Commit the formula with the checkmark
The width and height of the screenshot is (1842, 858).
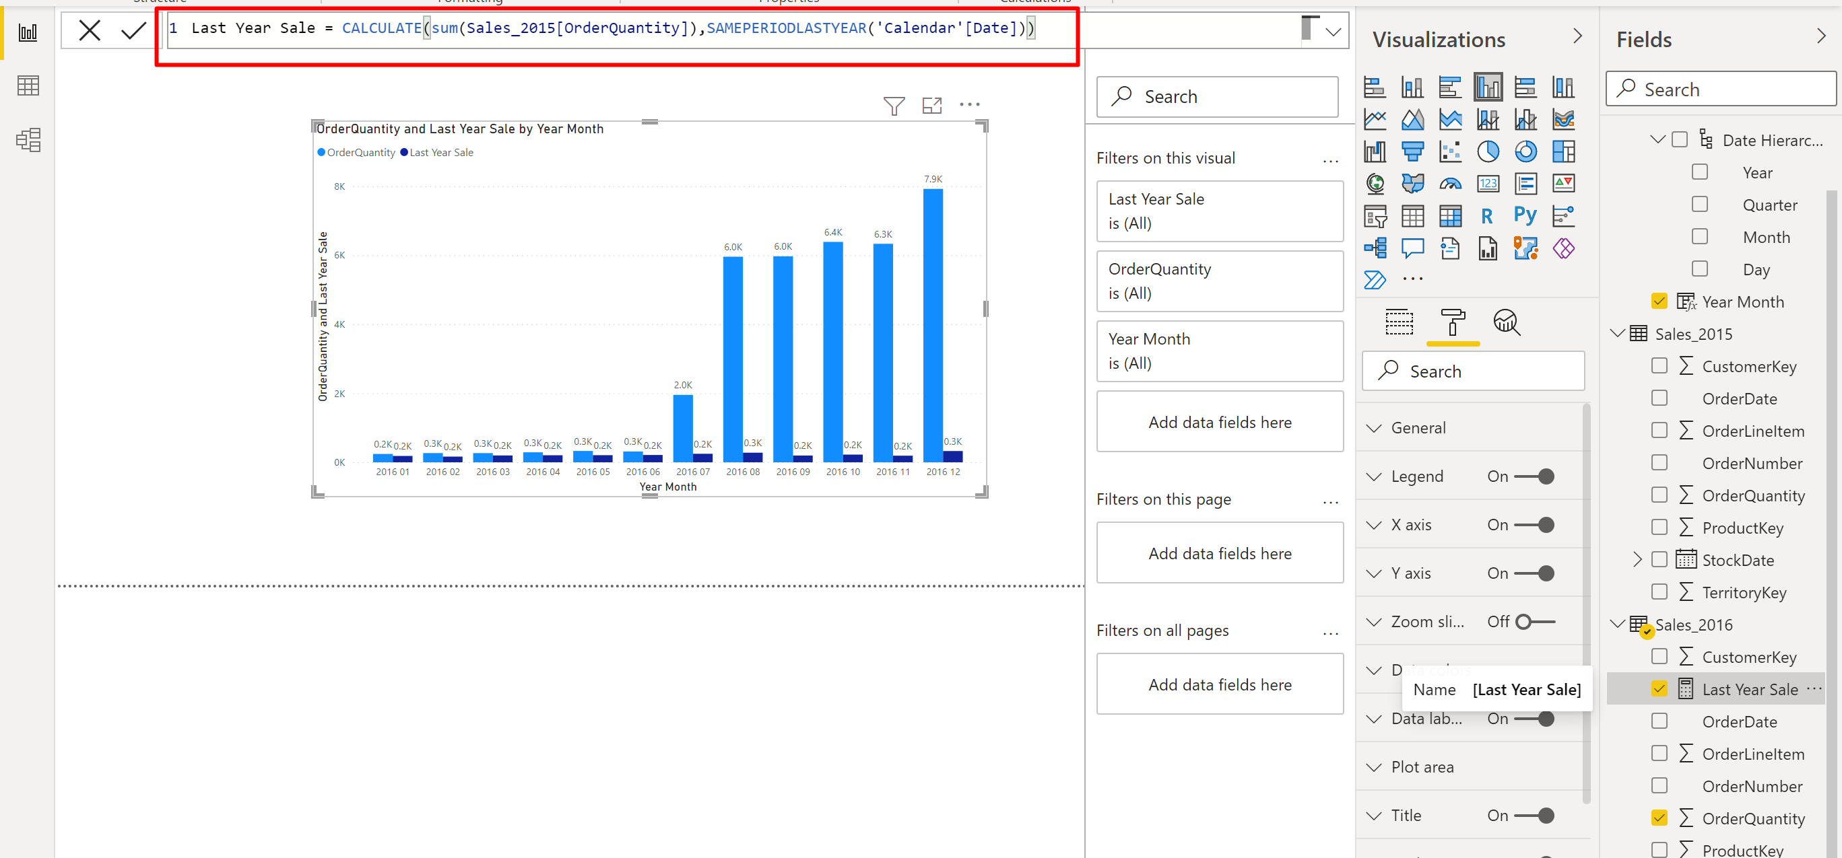point(134,30)
